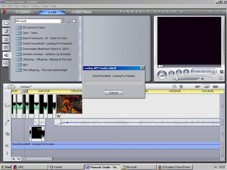Open the Transitions album tab
This screenshot has height=170, width=227.
(x=6, y=31)
